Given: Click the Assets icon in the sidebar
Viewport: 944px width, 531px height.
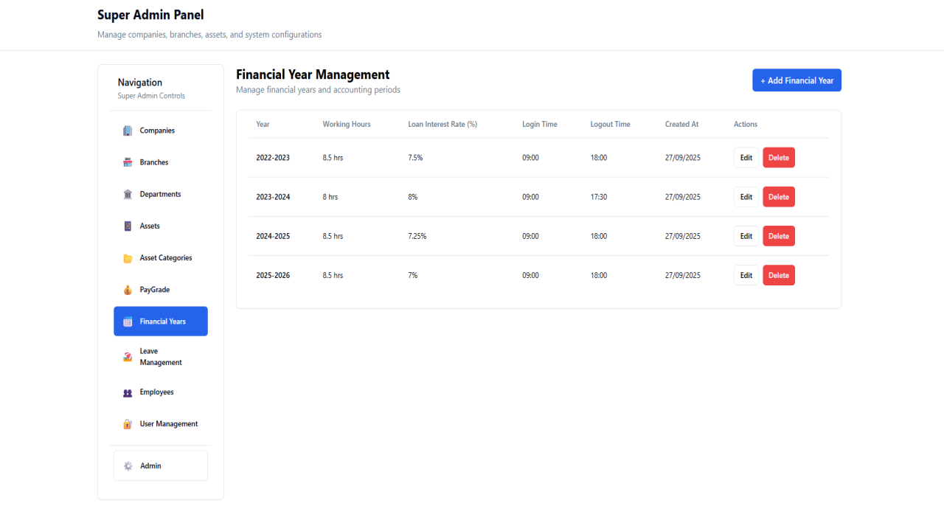Looking at the screenshot, I should coord(128,226).
